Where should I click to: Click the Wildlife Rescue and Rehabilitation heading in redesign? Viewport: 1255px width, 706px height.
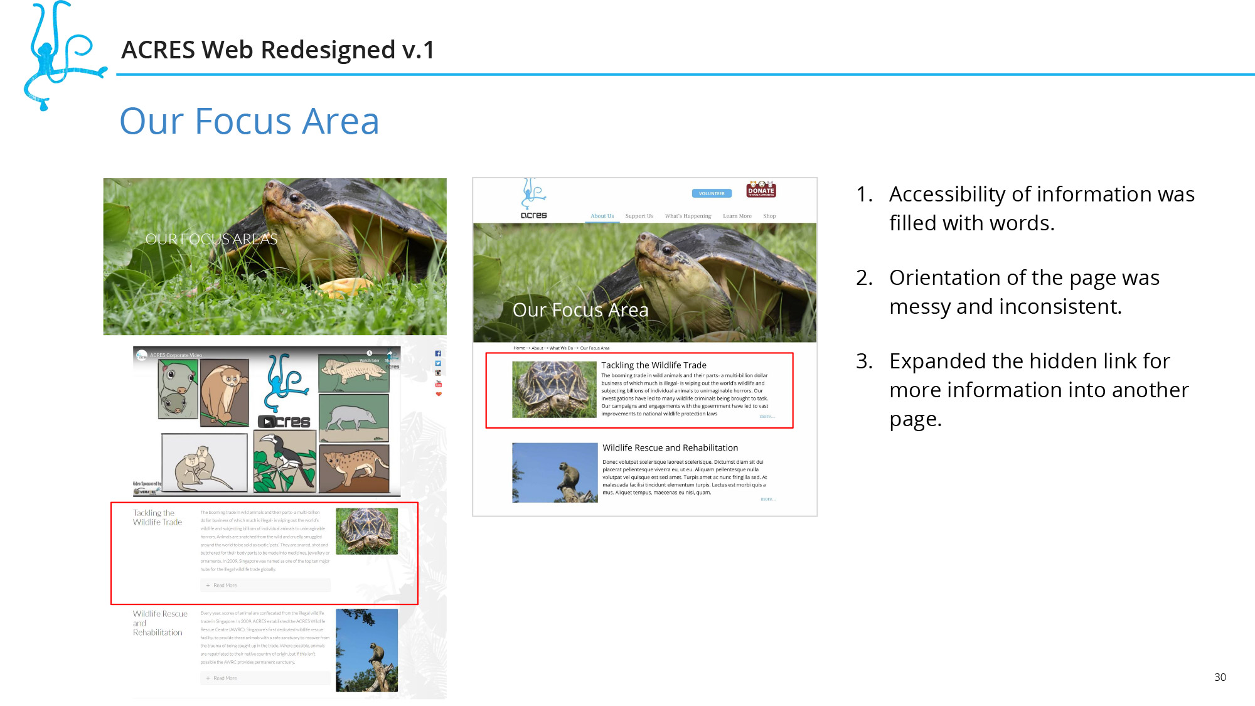point(670,448)
